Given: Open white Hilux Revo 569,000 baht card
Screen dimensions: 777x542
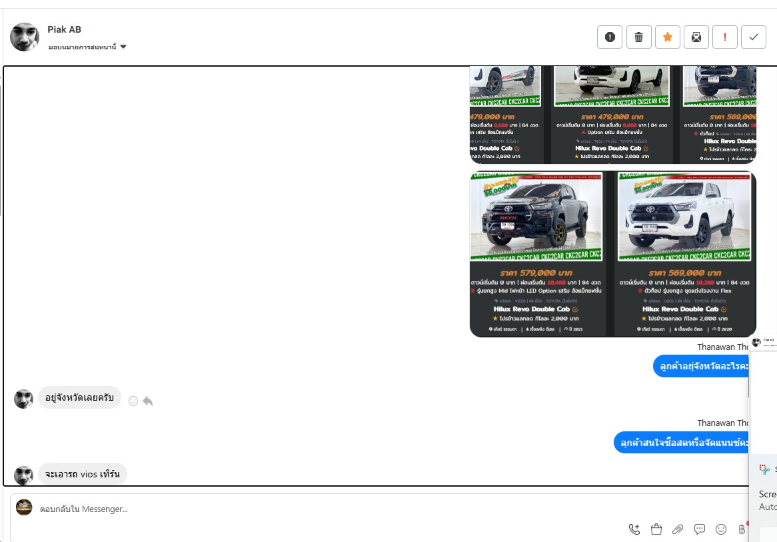Looking at the screenshot, I should [684, 254].
